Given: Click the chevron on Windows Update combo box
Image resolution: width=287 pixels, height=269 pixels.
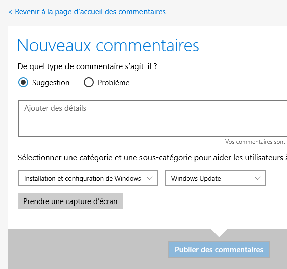Looking at the screenshot, I should point(258,178).
